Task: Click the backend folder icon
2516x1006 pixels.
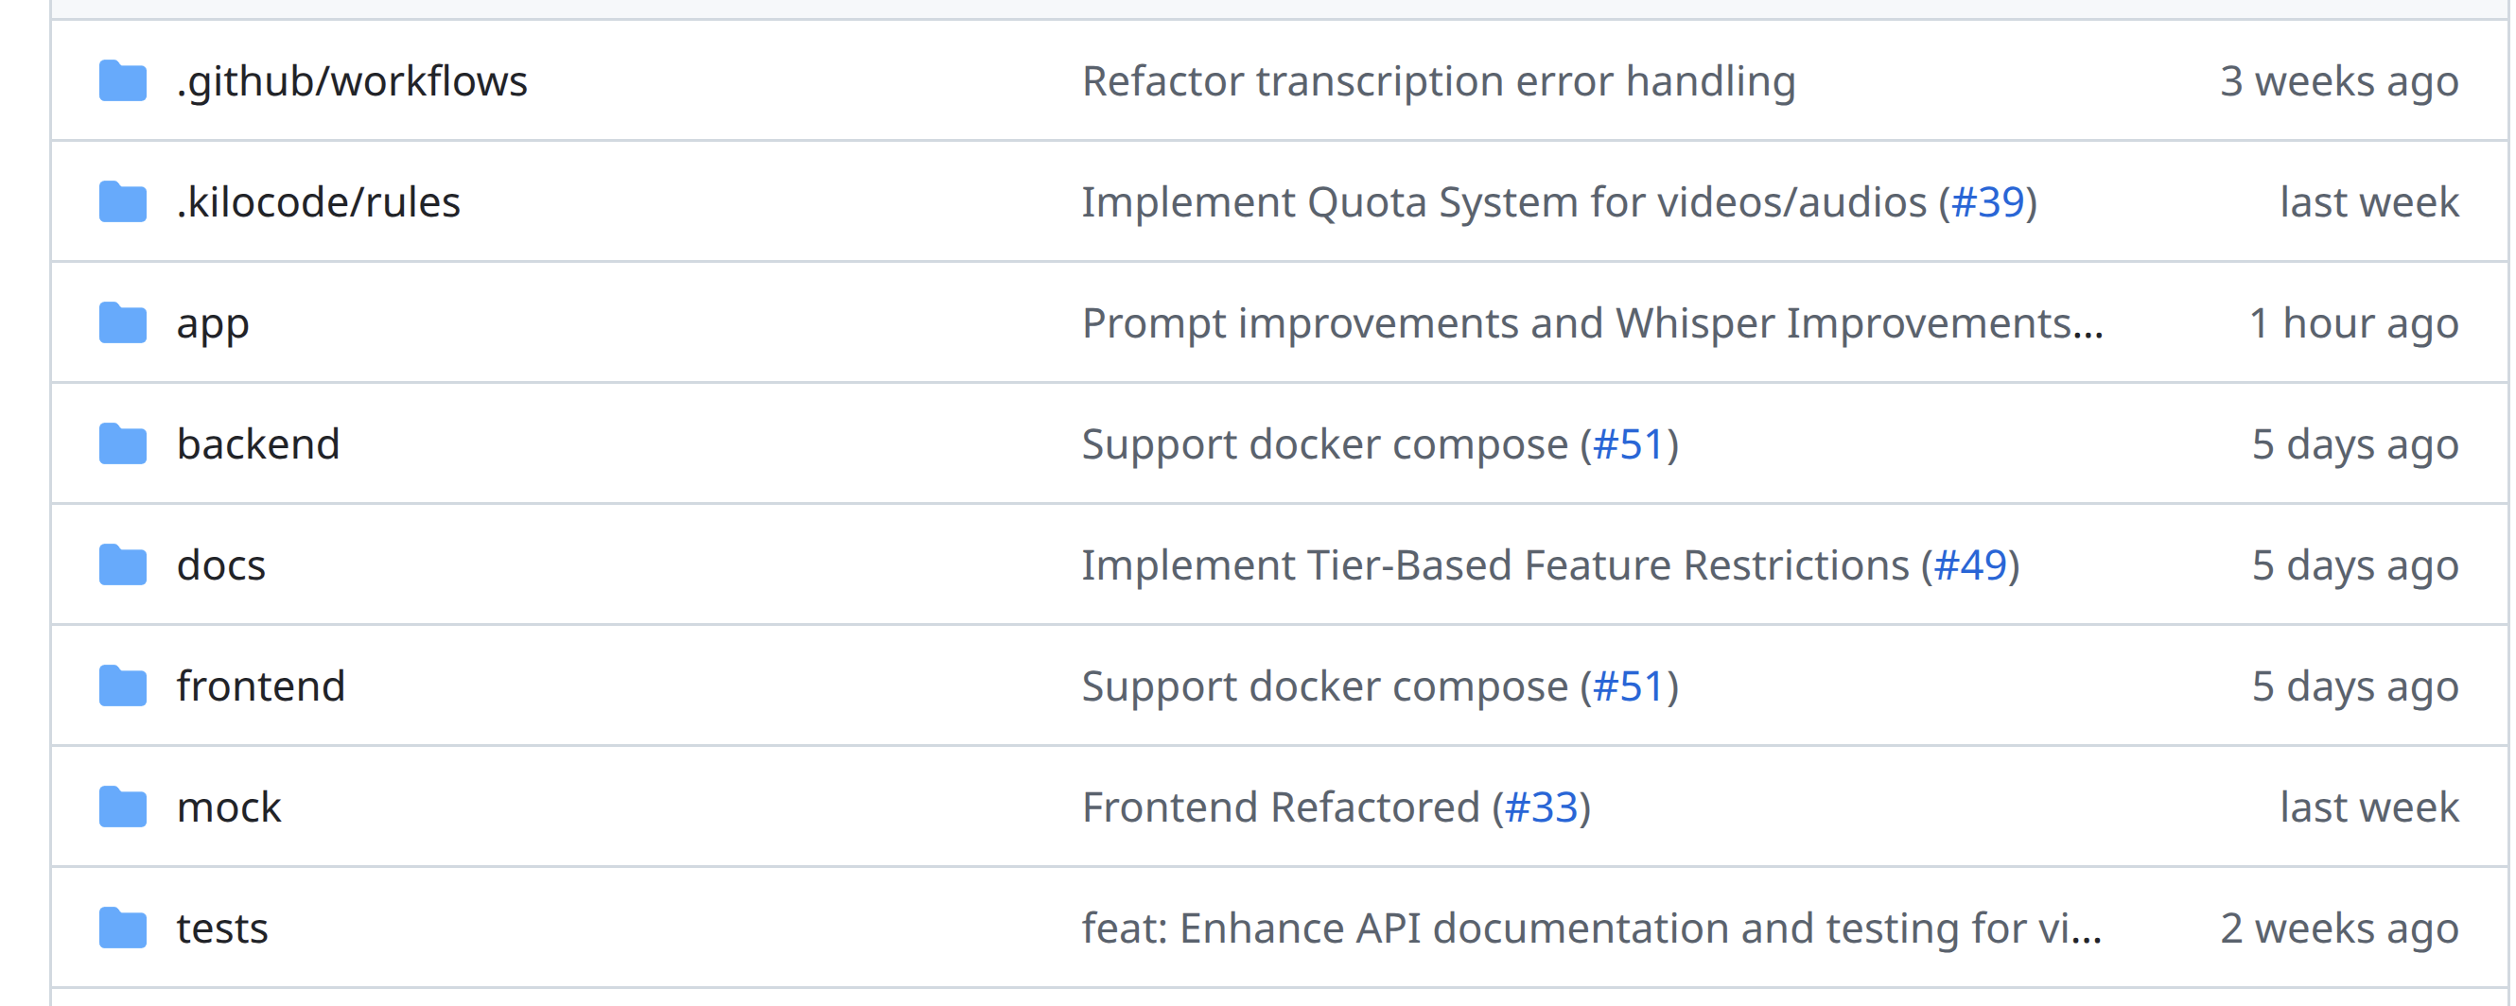Action: [123, 444]
